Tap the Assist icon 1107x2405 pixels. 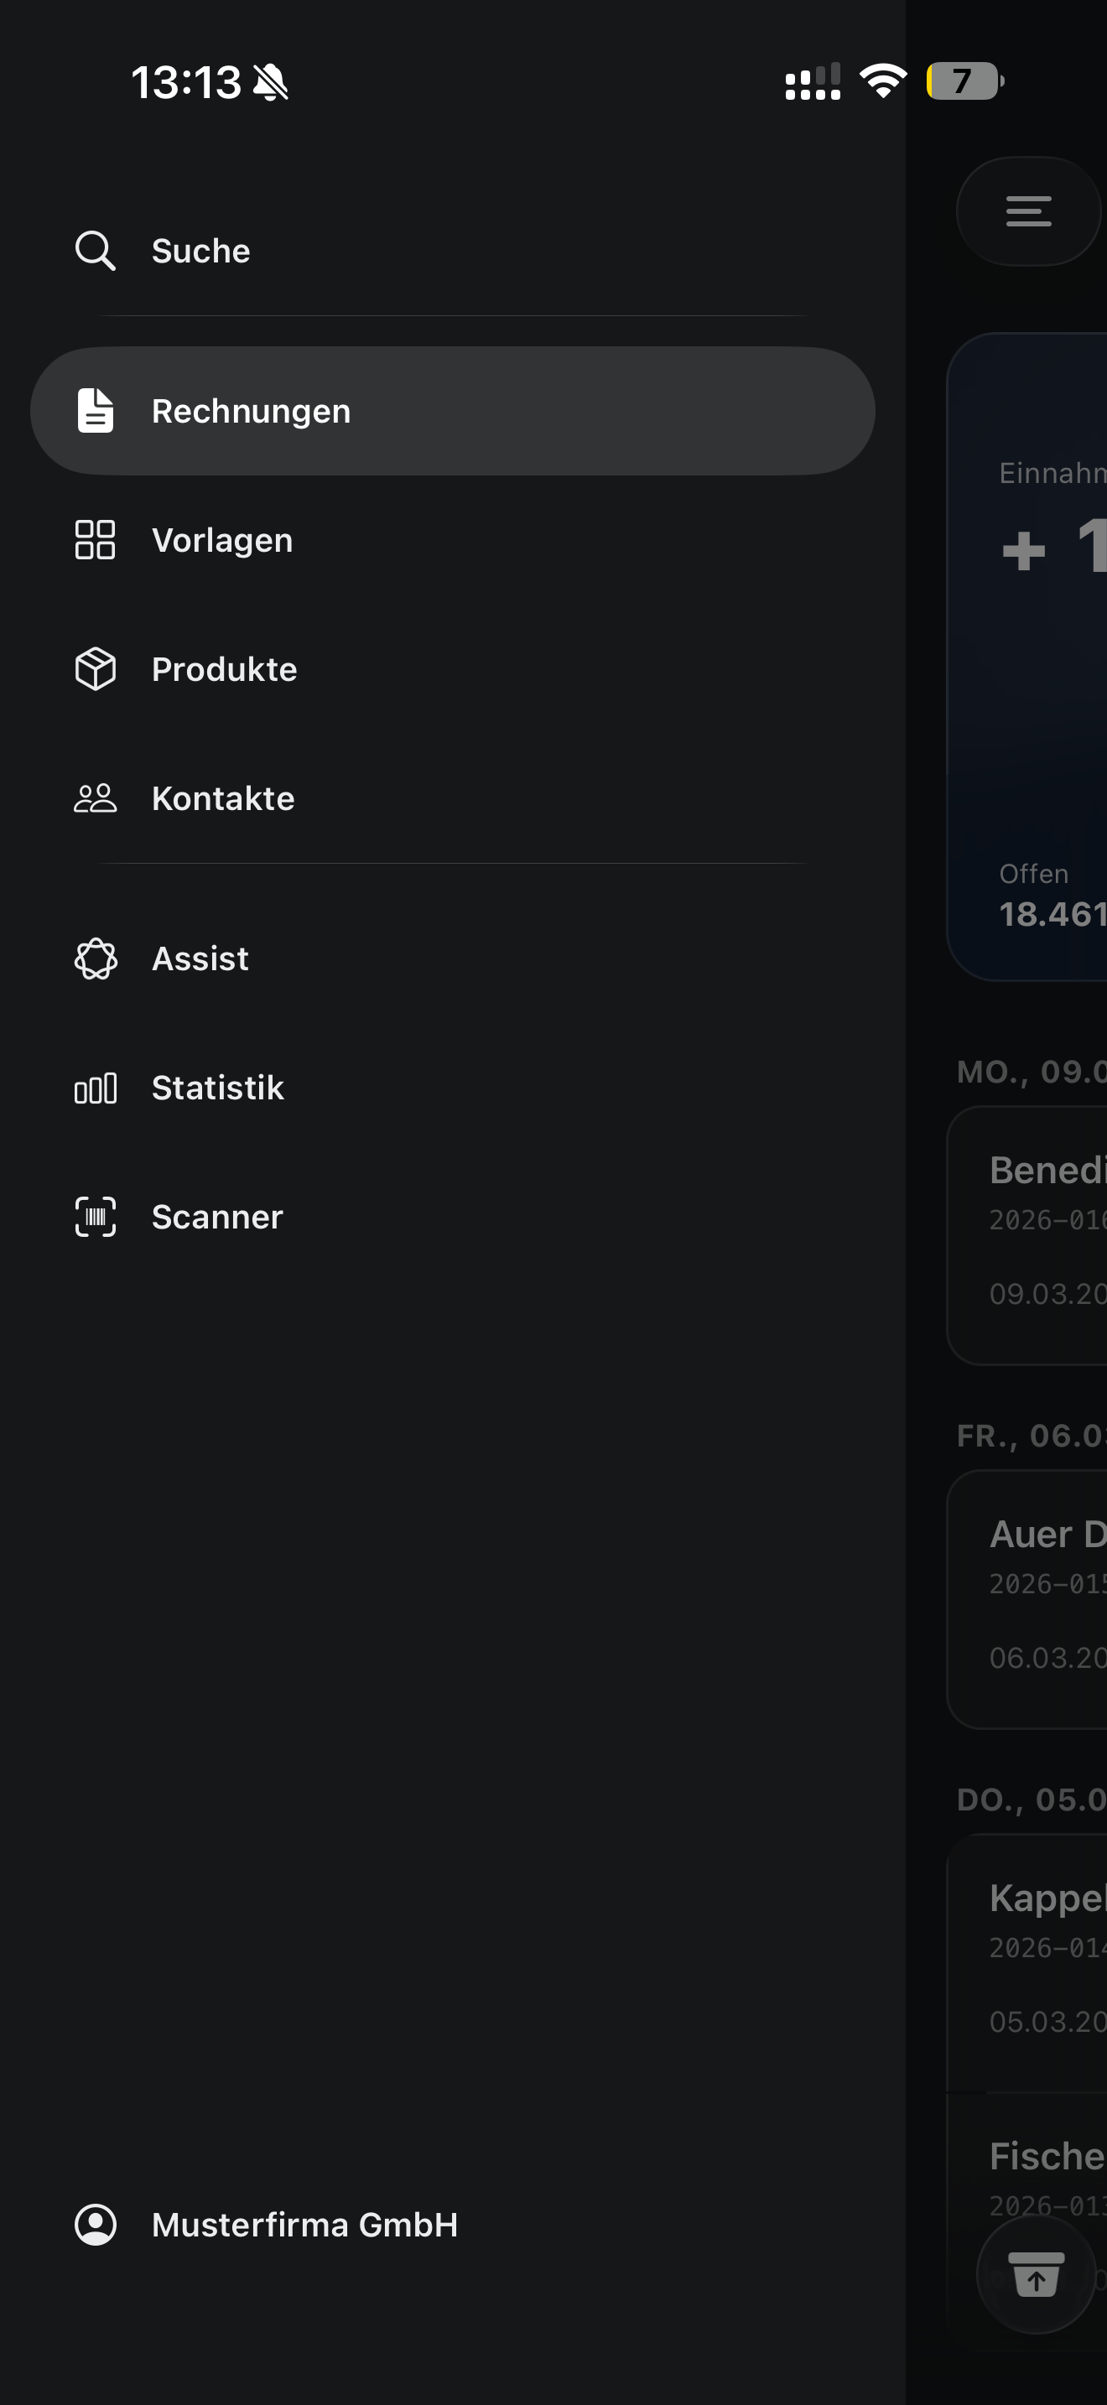pyautogui.click(x=96, y=958)
